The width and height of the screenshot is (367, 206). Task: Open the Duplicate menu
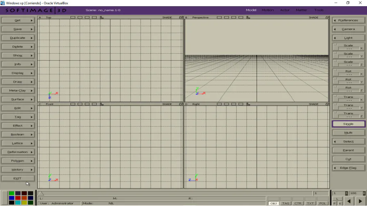[x=18, y=38]
